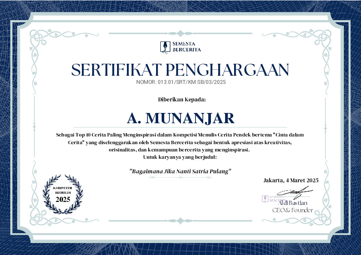Click the signer name "Aldi Bastian"
The width and height of the screenshot is (361, 255).
point(293,203)
